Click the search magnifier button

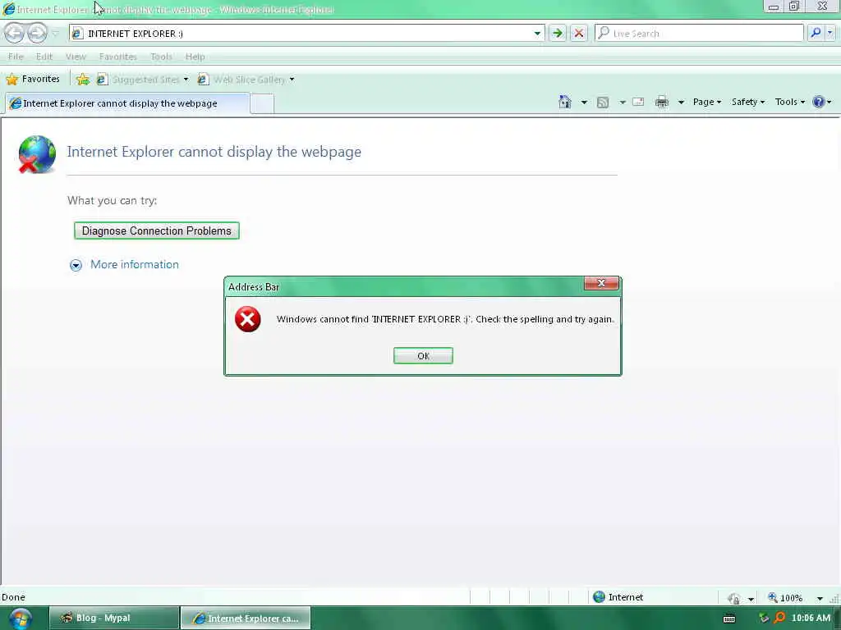coord(816,33)
